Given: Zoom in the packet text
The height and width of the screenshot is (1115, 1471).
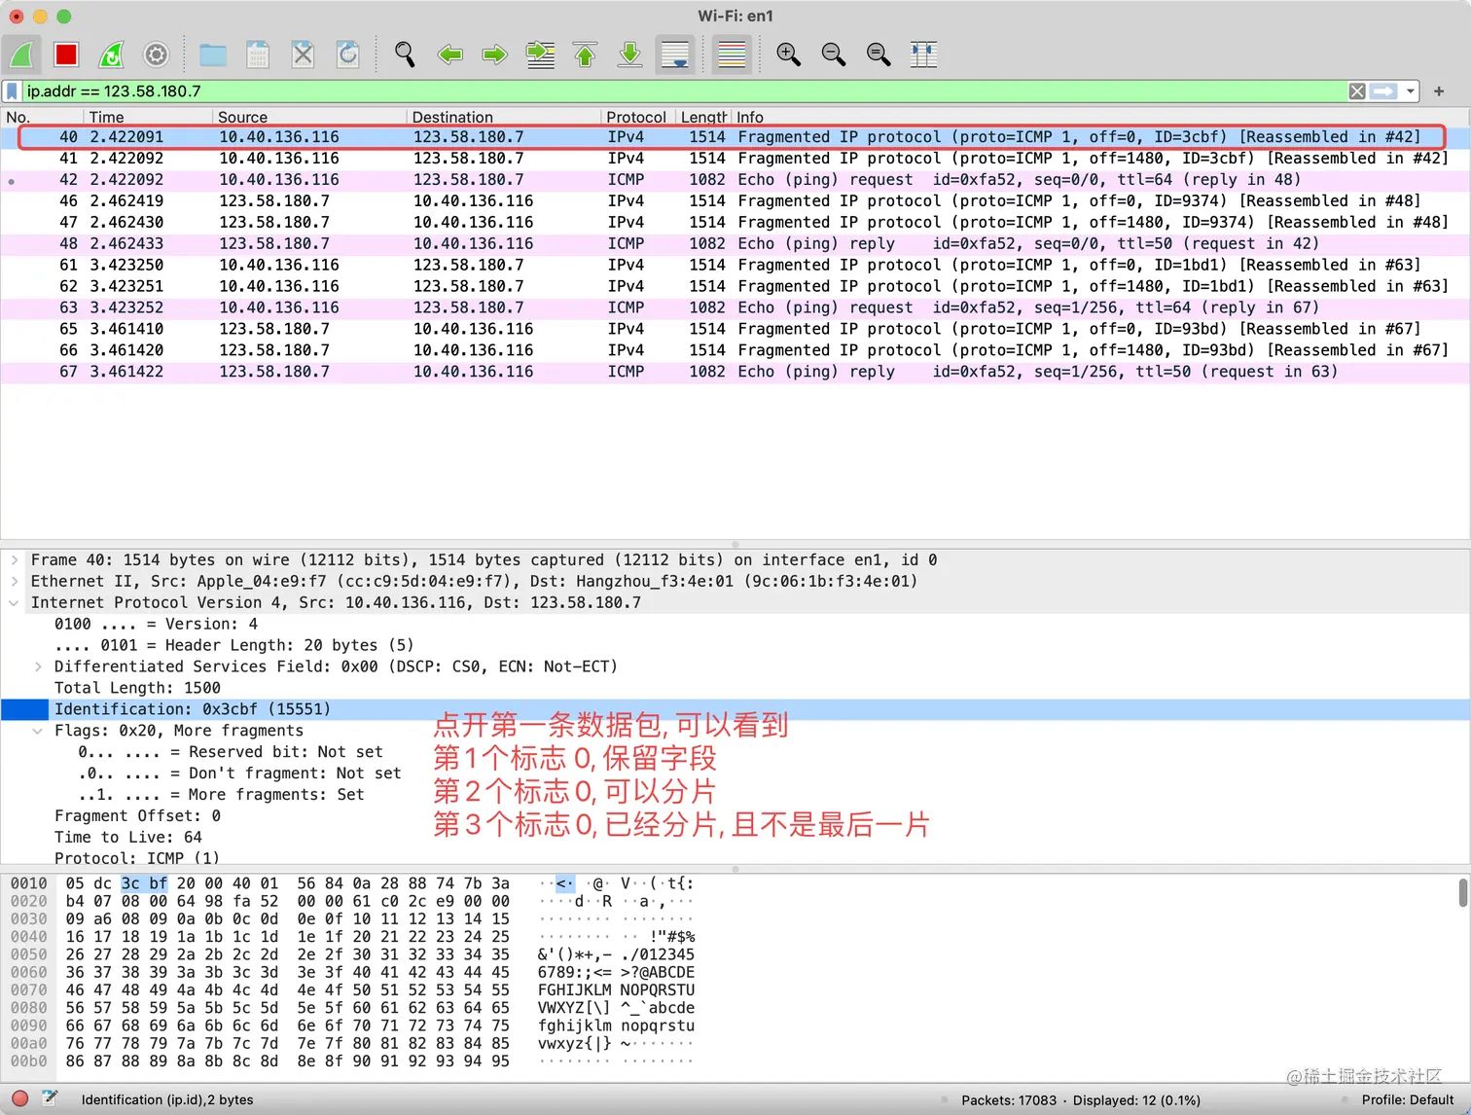Looking at the screenshot, I should coord(788,54).
